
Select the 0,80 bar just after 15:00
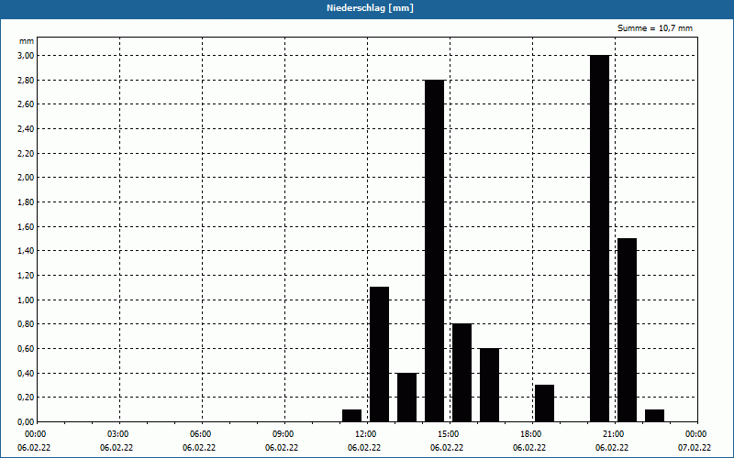[462, 373]
